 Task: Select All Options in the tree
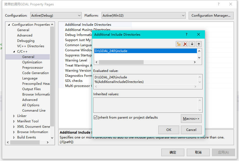31,105
